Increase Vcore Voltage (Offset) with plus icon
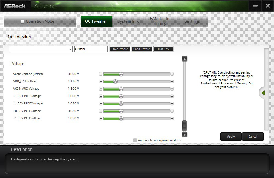Screen dimensions: 274x178 (x=172, y=74)
